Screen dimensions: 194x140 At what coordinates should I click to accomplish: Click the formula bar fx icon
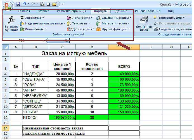[66, 40]
